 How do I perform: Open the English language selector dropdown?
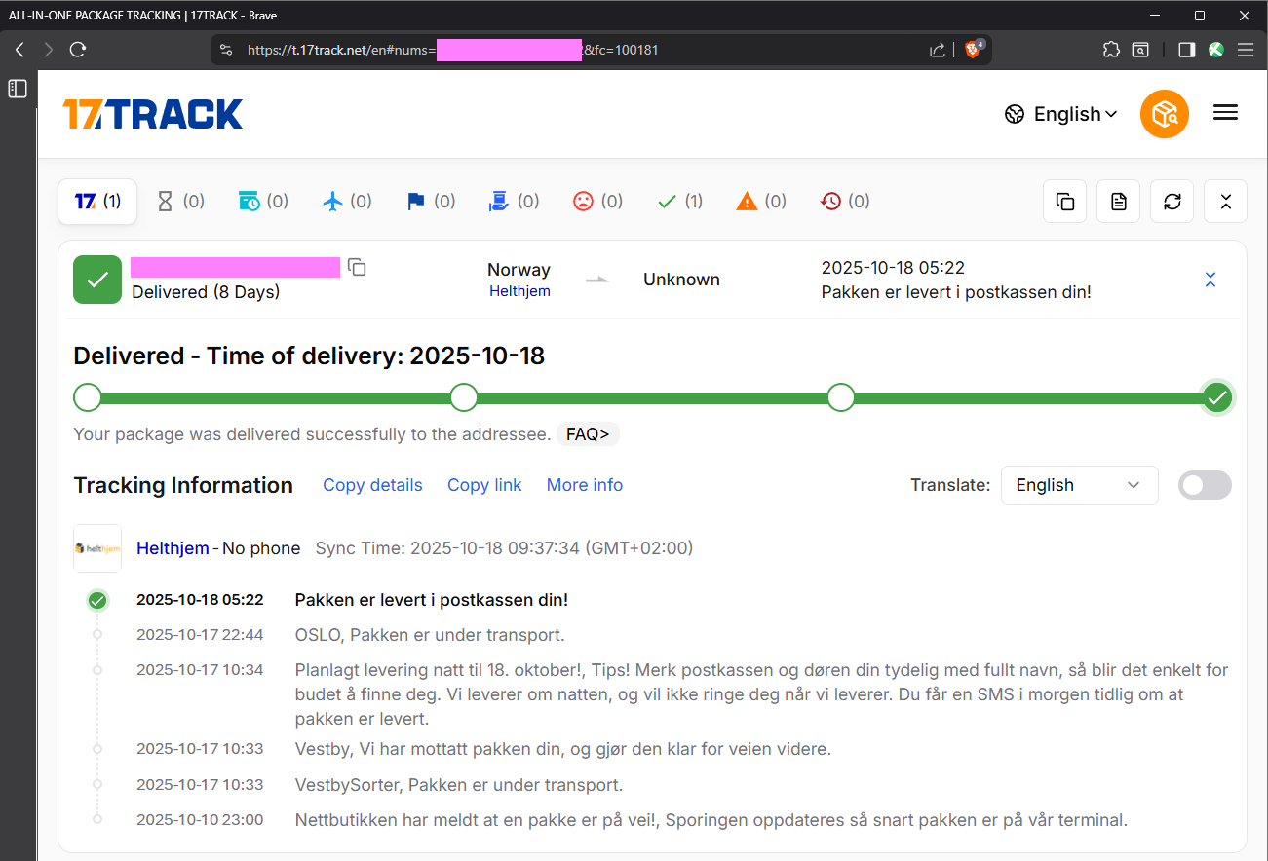1060,114
